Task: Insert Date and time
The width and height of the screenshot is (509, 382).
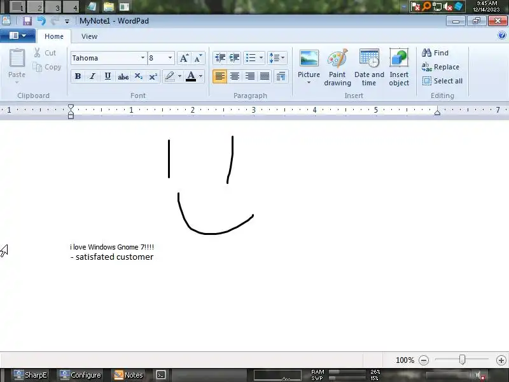Action: tap(369, 67)
